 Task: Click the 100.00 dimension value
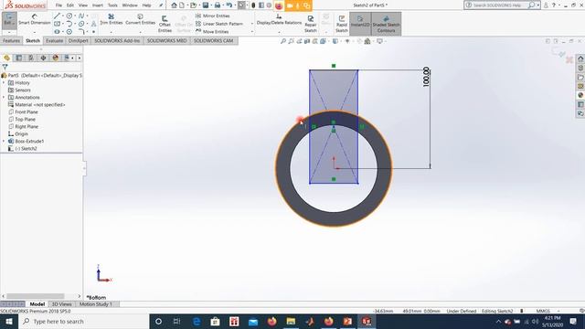click(x=426, y=77)
